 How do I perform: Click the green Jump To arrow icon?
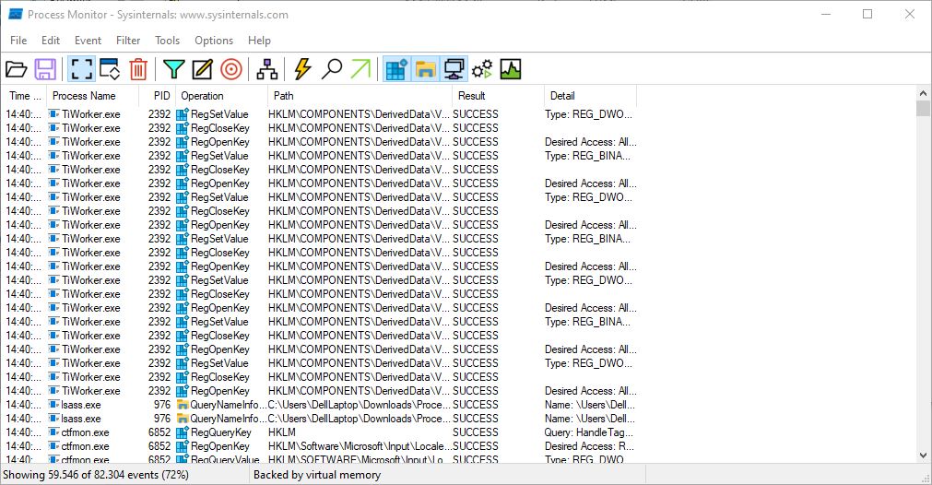[x=360, y=69]
